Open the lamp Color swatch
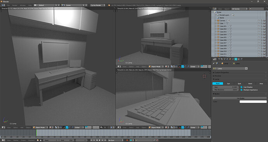 point(253,102)
